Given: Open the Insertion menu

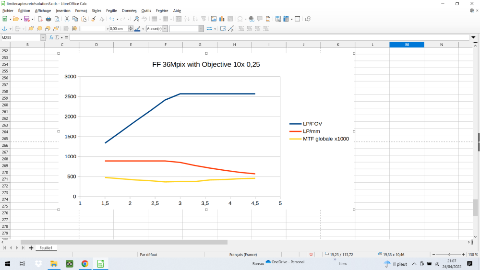Looking at the screenshot, I should click(63, 11).
